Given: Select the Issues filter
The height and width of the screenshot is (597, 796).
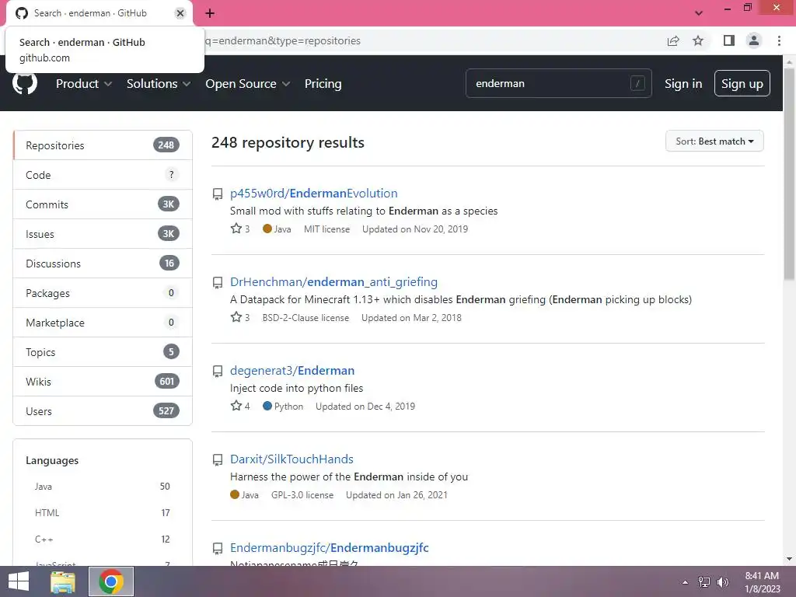Looking at the screenshot, I should click(x=103, y=233).
